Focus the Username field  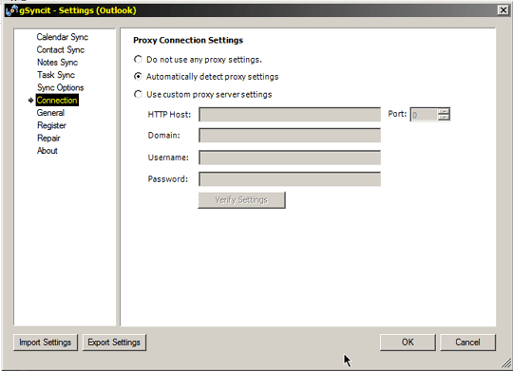coord(290,158)
